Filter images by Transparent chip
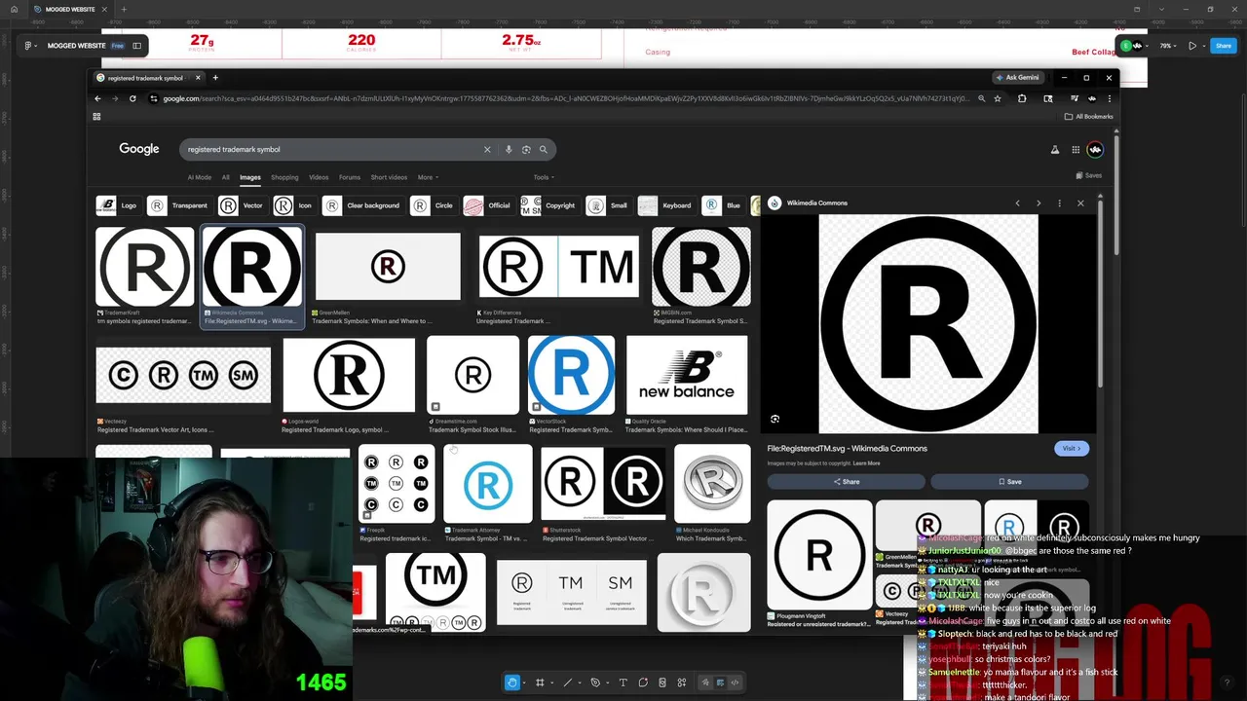1247x701 pixels. pyautogui.click(x=179, y=205)
